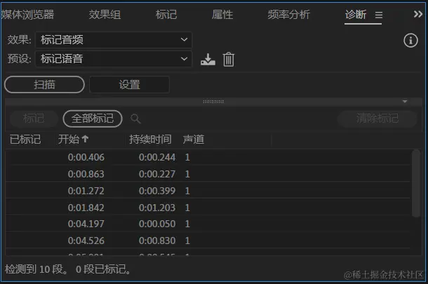Viewport: 428px width, 284px height.
Task: Click the 持续时间 column header
Action: [150, 140]
